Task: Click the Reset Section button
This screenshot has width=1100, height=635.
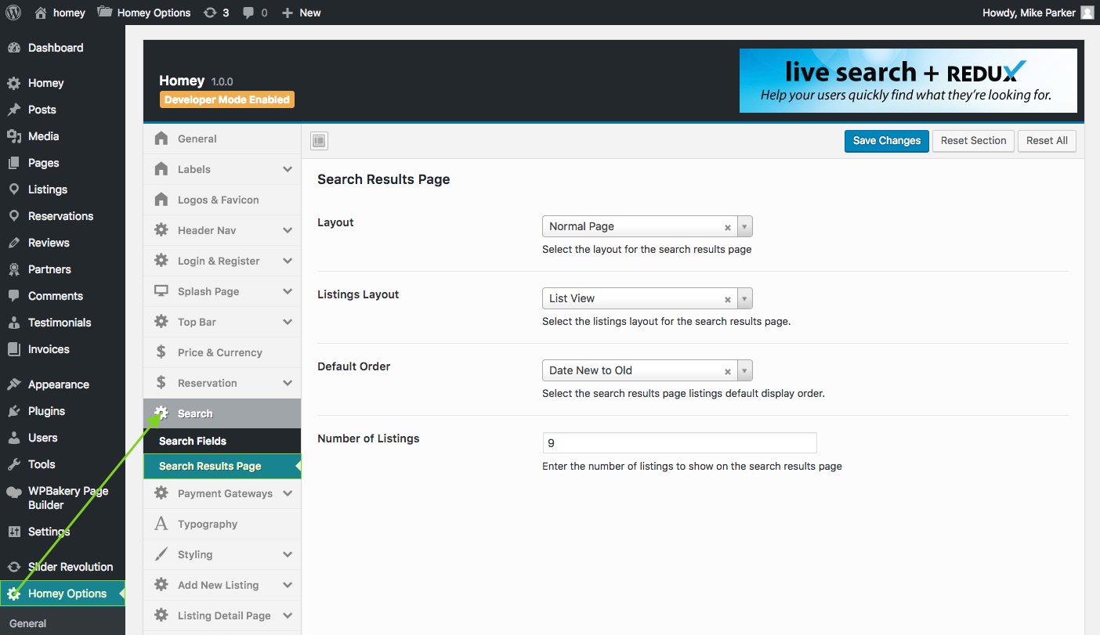Action: (973, 141)
